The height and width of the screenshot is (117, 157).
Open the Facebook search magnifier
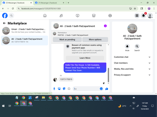tap(11, 16)
